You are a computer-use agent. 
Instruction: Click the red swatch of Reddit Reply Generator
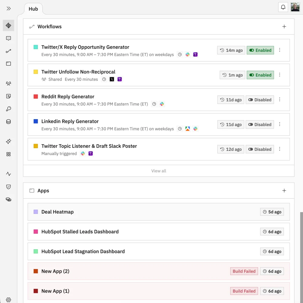coord(36,97)
